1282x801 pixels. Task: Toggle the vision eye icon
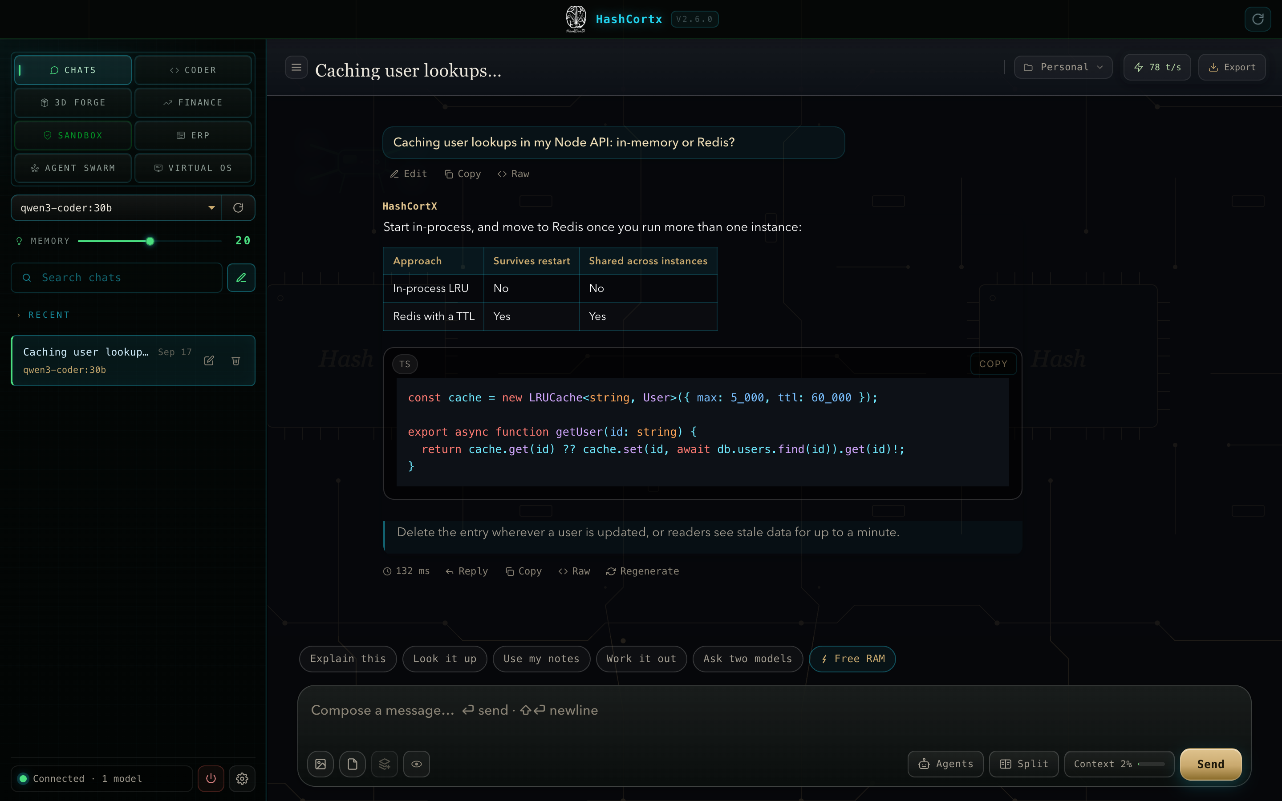[416, 764]
